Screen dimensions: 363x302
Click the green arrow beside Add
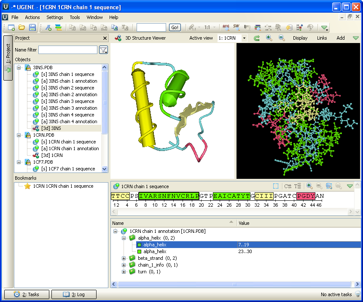coord(356,38)
